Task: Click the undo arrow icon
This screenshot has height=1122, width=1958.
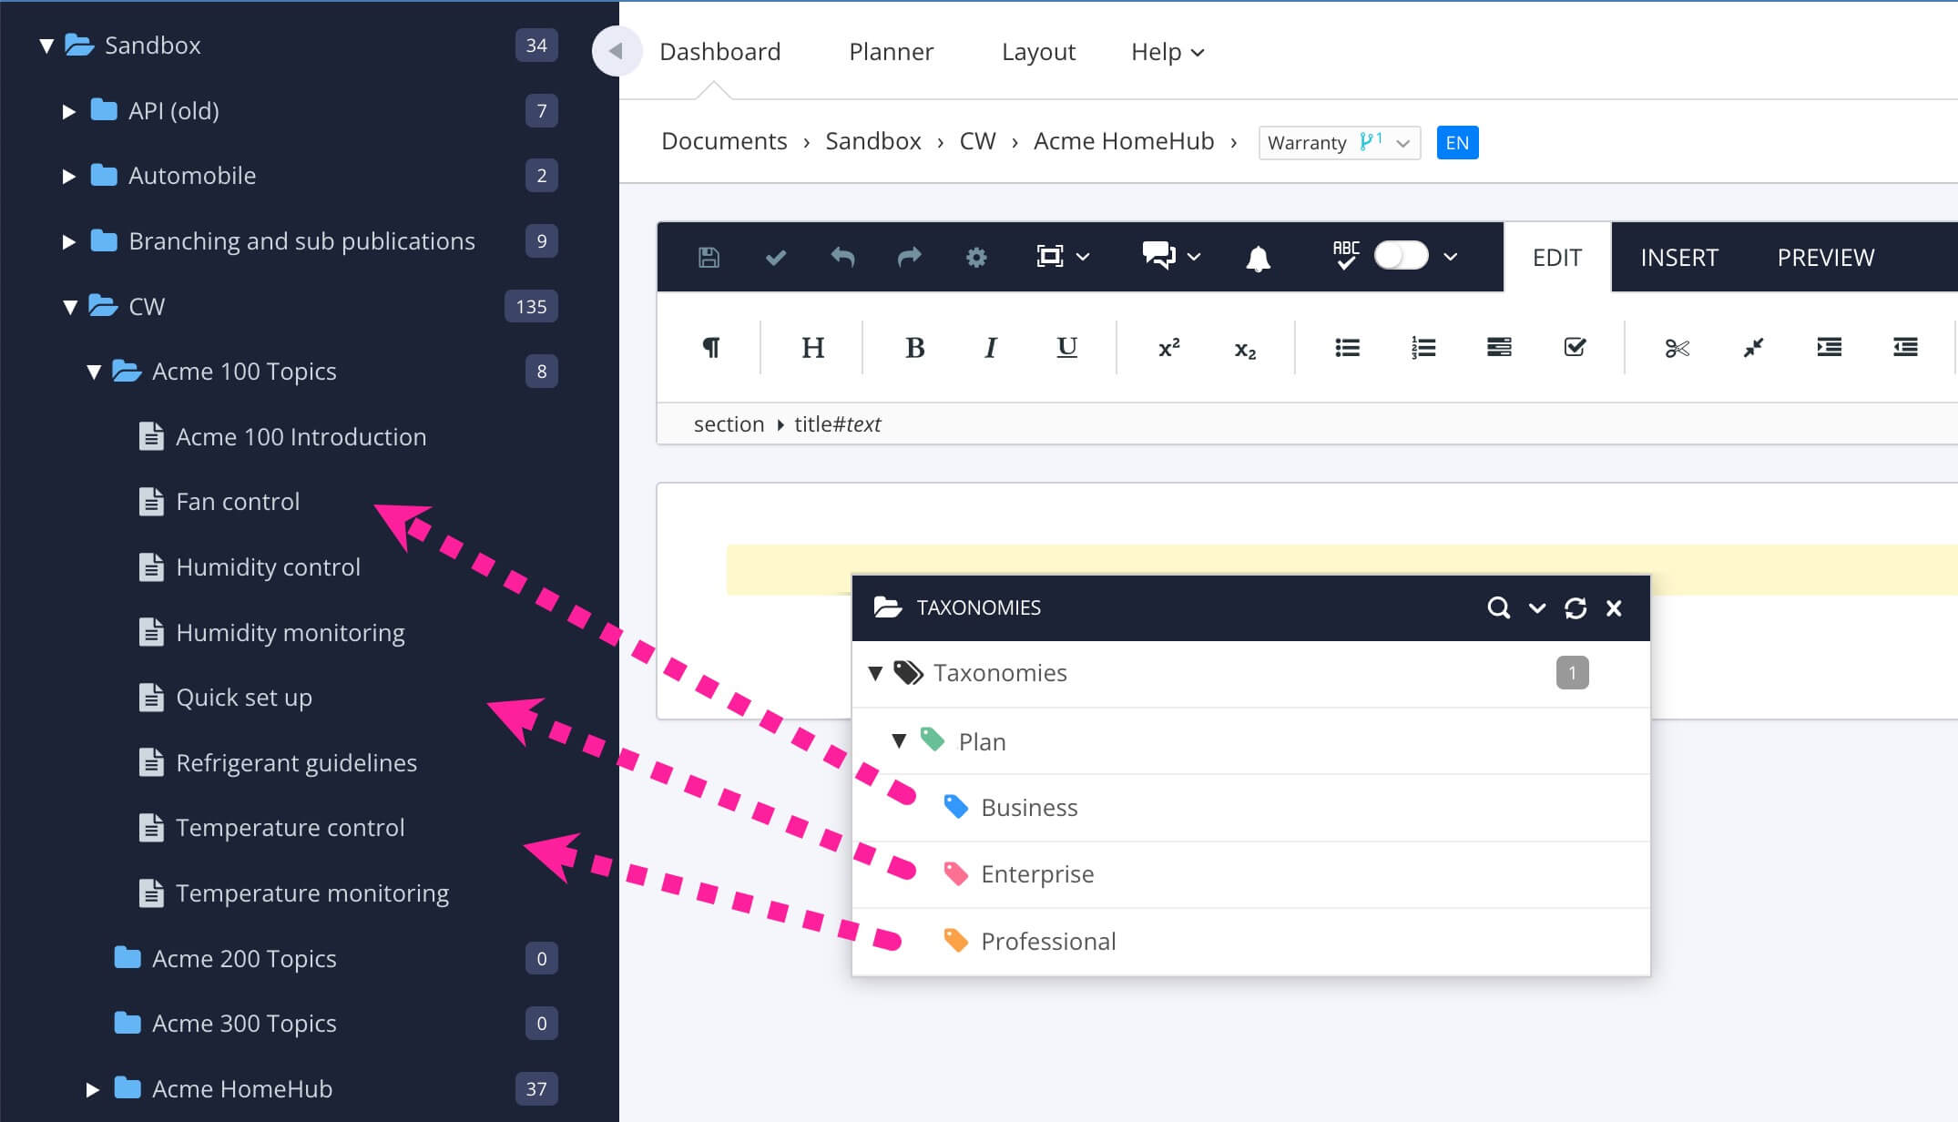Action: [842, 258]
